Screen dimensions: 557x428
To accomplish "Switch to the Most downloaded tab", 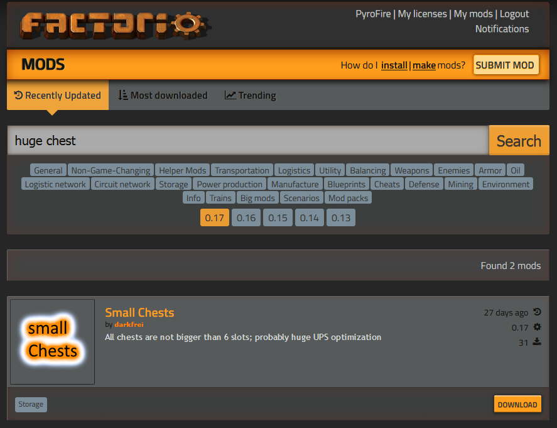I will tap(163, 96).
